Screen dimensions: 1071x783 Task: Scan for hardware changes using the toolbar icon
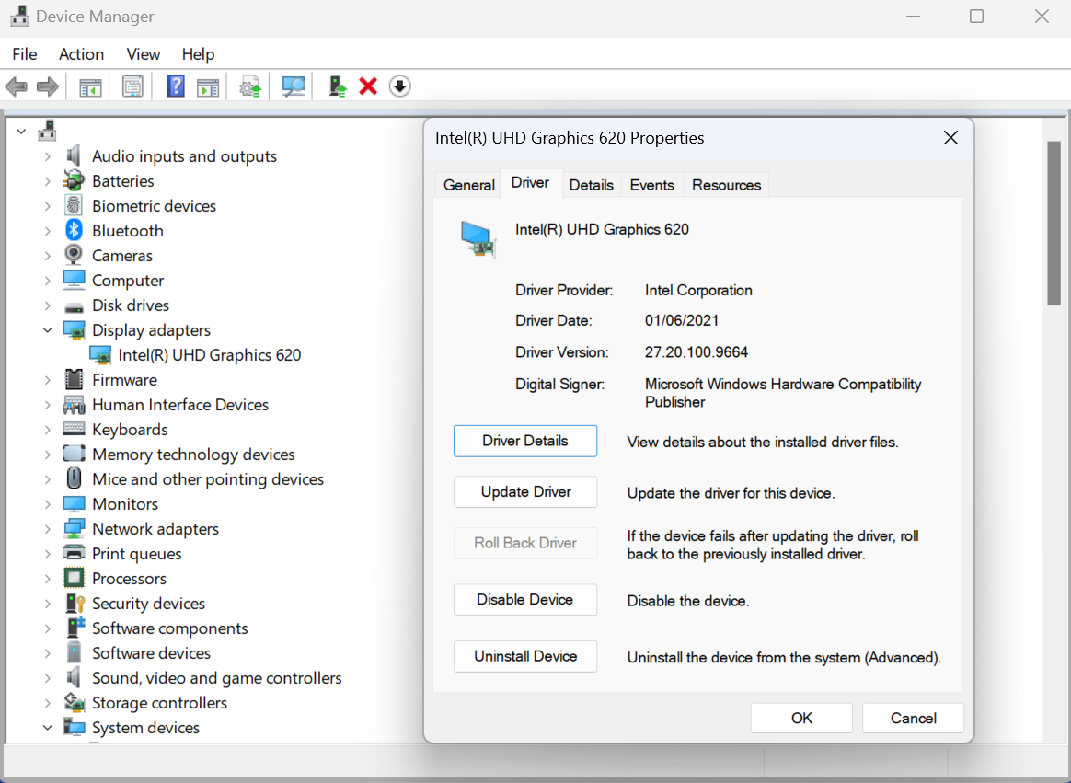293,86
